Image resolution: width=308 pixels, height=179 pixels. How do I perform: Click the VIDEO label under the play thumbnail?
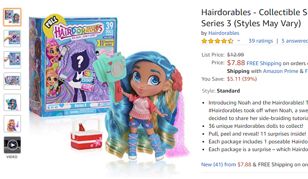click(x=12, y=157)
